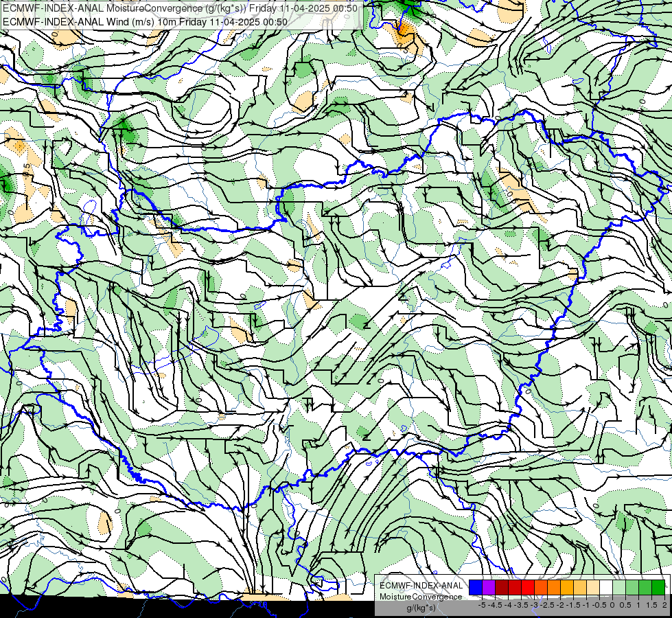Click the -1 tick label on the colorbar
The image size is (672, 618).
[x=586, y=605]
